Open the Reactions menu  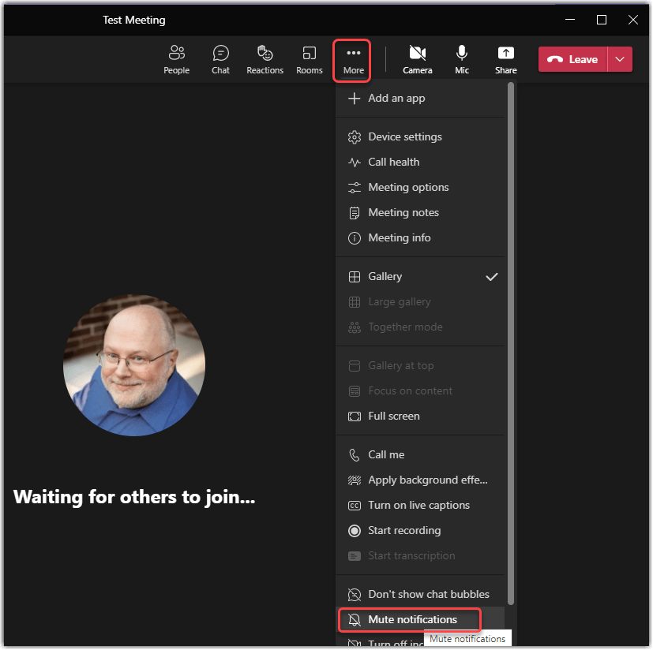pyautogui.click(x=265, y=59)
